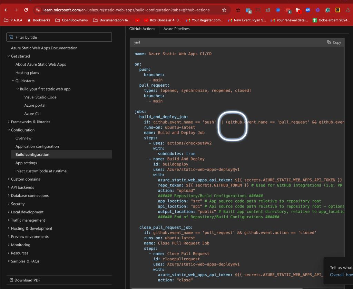Open the Configuration Overview page
The width and height of the screenshot is (353, 289).
(23, 138)
